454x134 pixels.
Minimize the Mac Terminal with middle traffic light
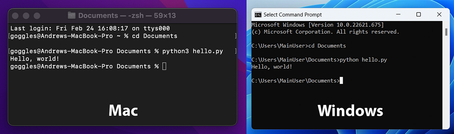[26, 16]
